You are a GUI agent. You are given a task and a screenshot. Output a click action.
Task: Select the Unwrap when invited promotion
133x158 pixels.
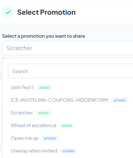coord(34,151)
